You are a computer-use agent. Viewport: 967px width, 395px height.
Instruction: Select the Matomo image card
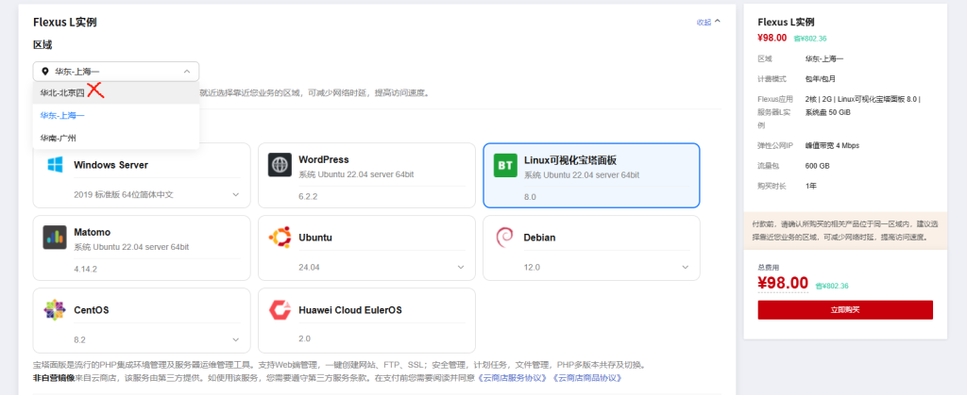click(x=142, y=248)
